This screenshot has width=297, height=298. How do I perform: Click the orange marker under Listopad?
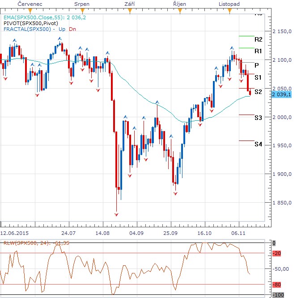(229, 10)
